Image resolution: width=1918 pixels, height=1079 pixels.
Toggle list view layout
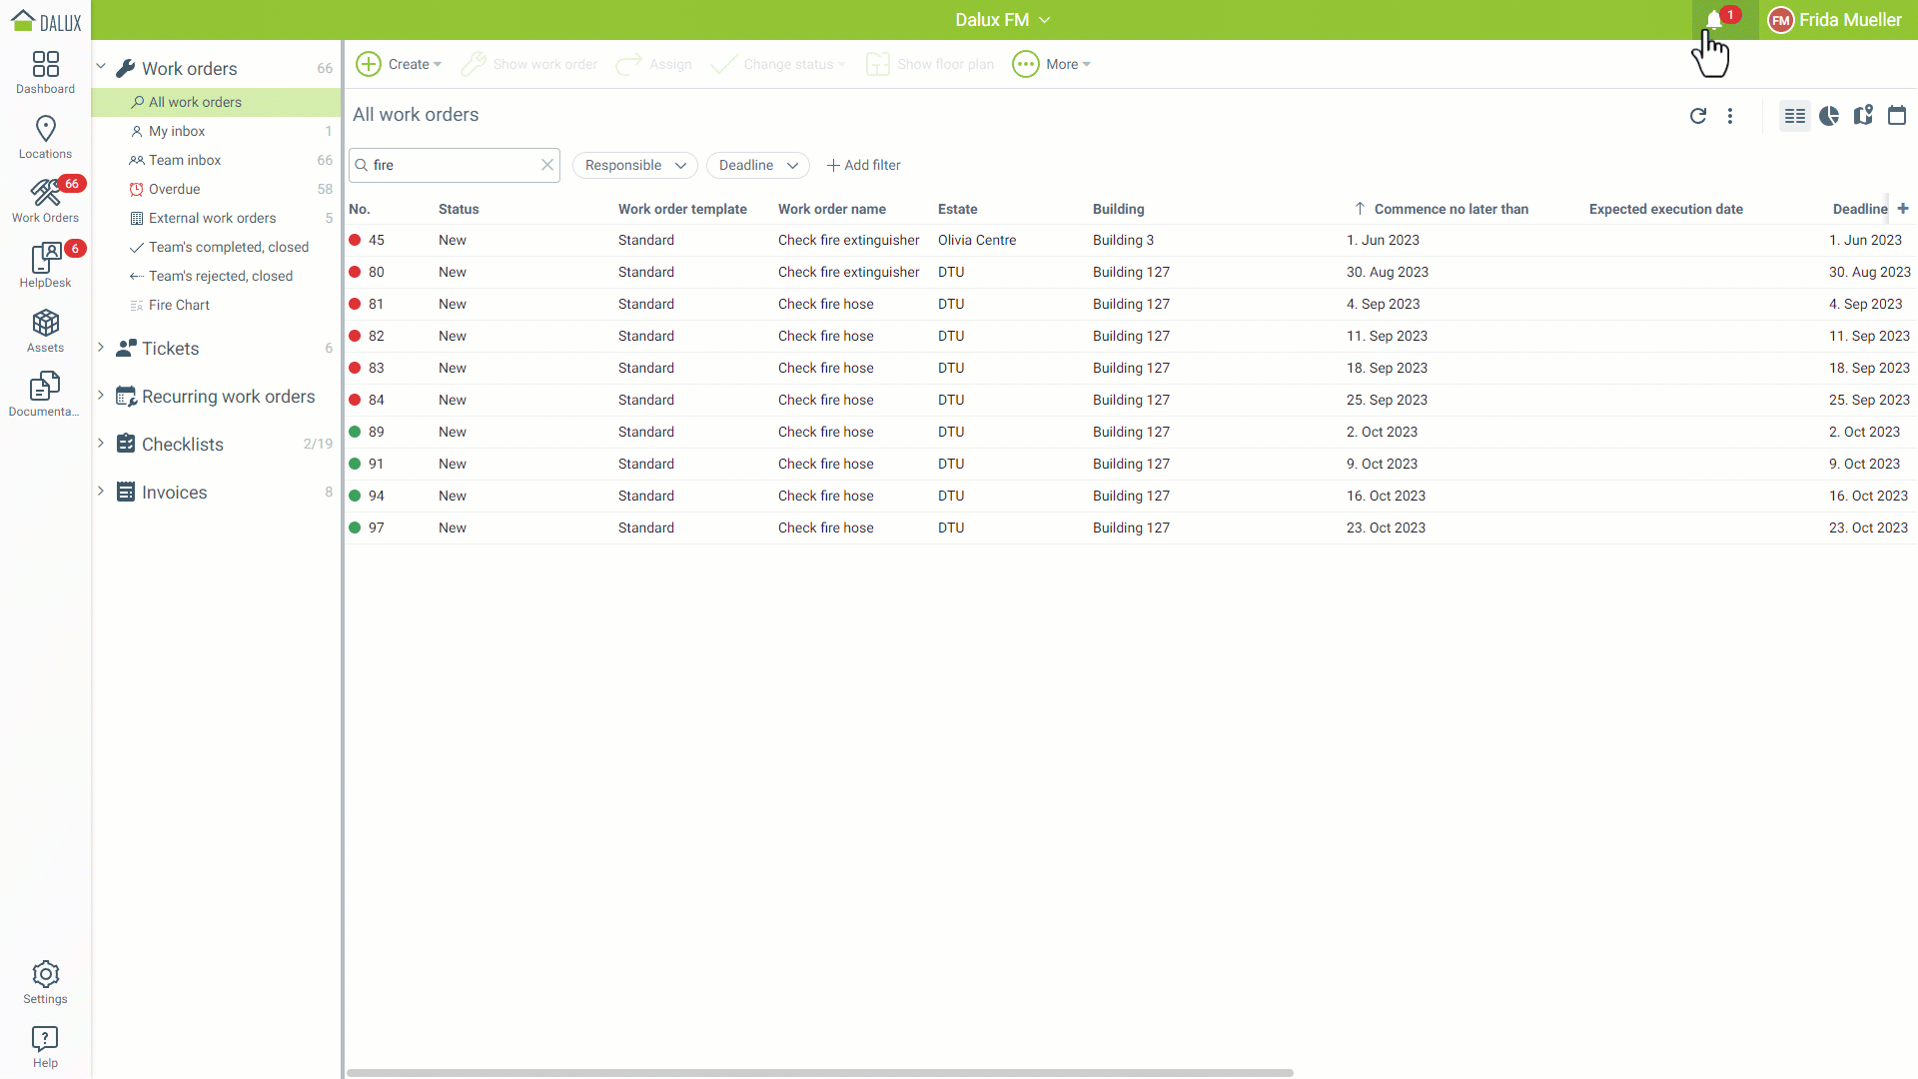[1794, 116]
